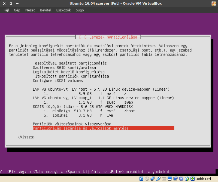Click the video capture status icon
This screenshot has width=218, height=182.
[175, 178]
